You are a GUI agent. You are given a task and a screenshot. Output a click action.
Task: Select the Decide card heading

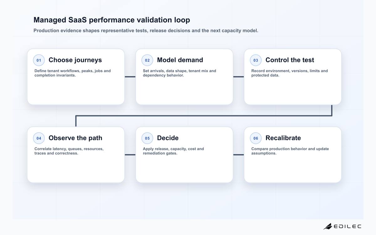(168, 138)
